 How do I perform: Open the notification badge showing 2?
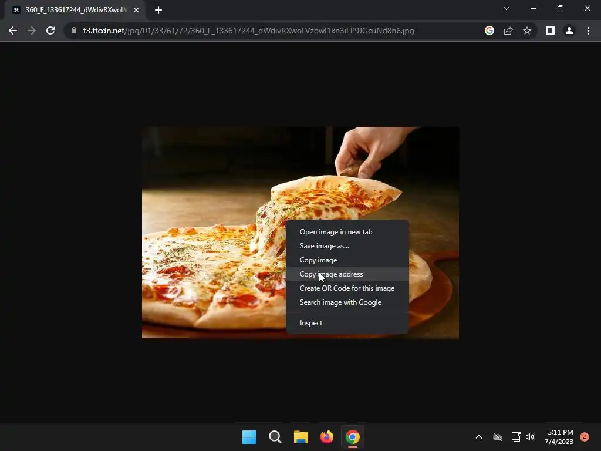[585, 437]
